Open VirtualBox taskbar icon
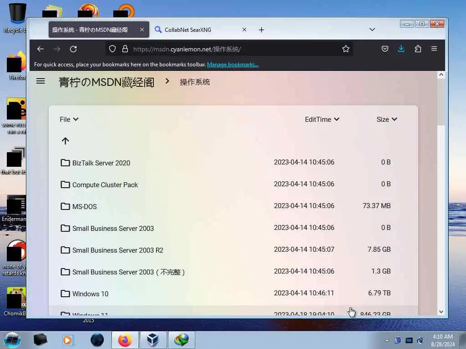466x349 pixels. 153,340
